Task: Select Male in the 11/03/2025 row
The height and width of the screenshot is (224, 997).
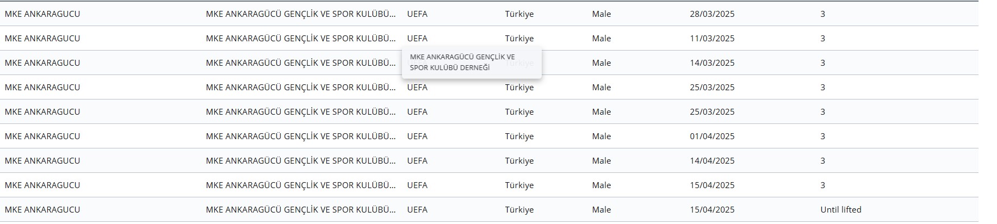Action: tap(601, 38)
